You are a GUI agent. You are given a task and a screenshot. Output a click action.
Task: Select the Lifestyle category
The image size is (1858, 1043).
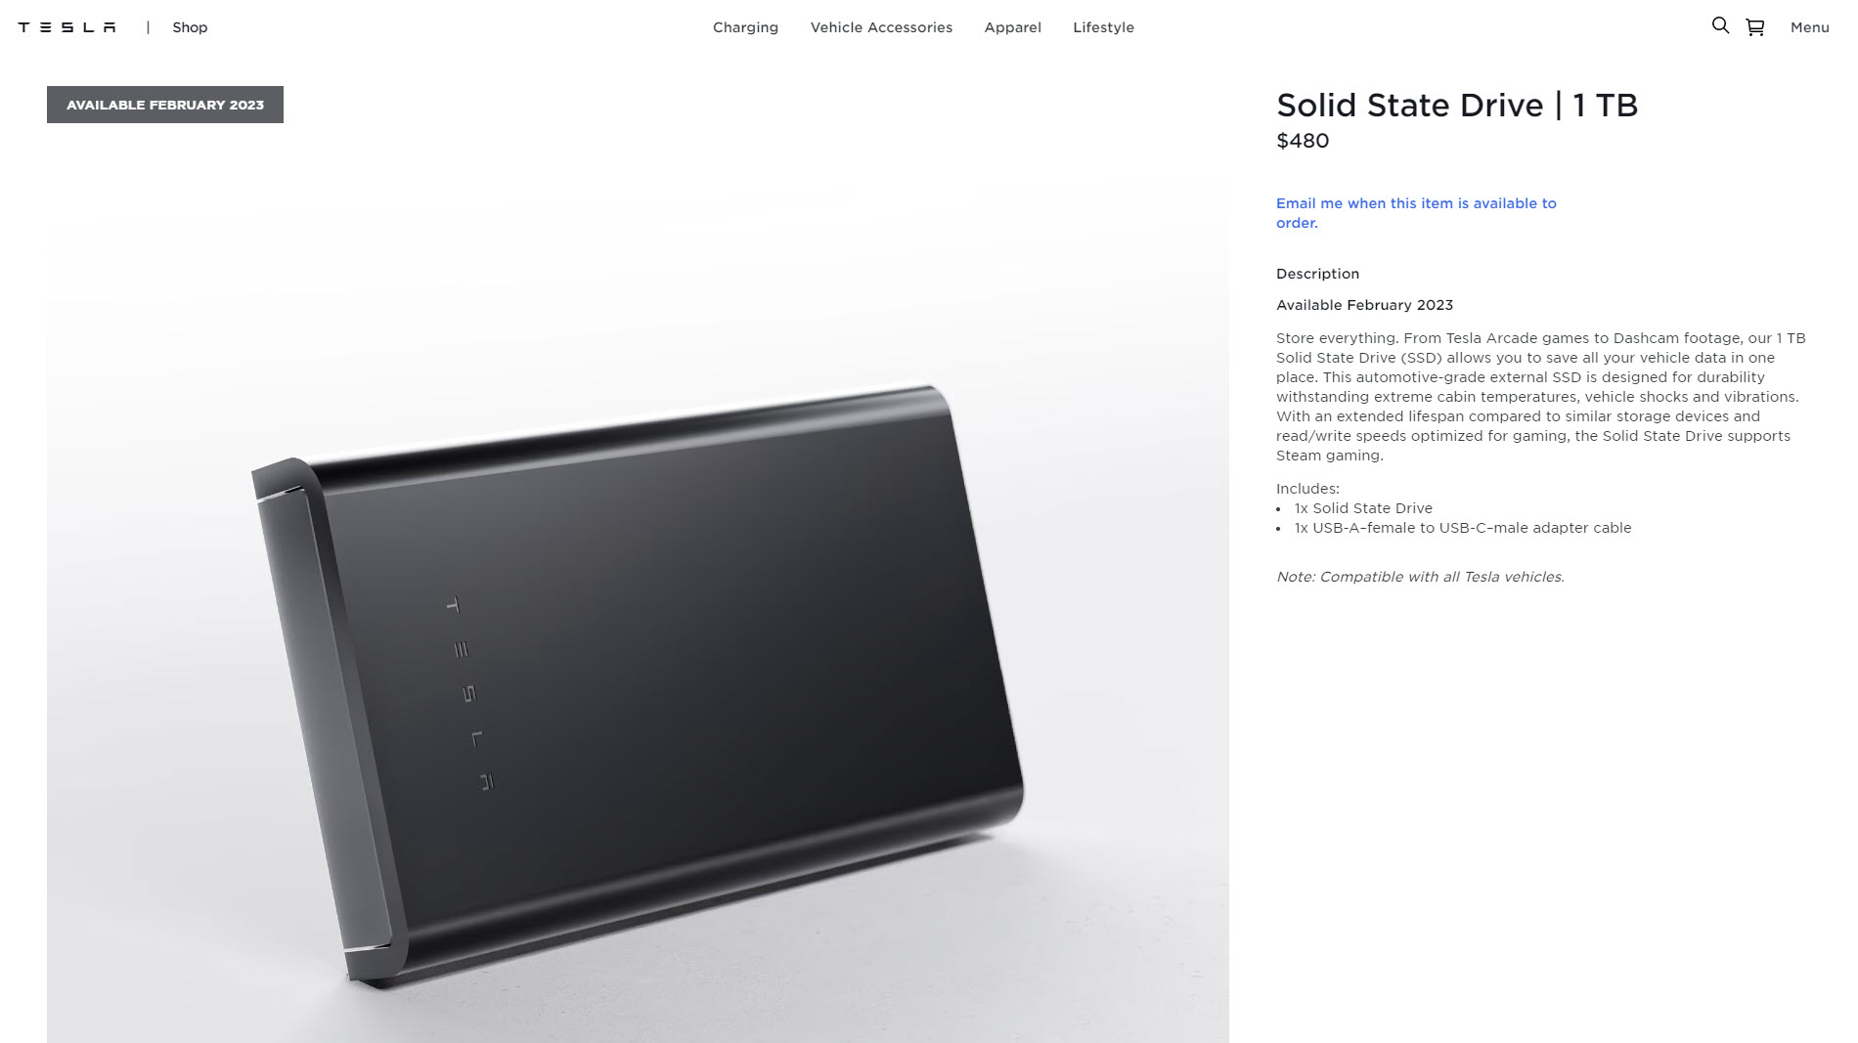click(x=1103, y=27)
